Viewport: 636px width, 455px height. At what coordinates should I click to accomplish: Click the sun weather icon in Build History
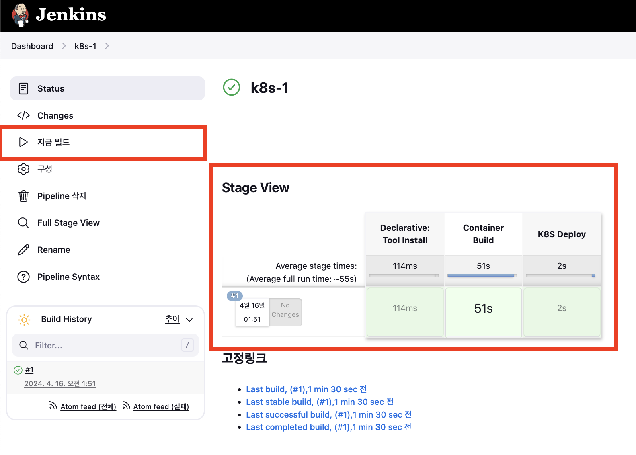pyautogui.click(x=24, y=320)
